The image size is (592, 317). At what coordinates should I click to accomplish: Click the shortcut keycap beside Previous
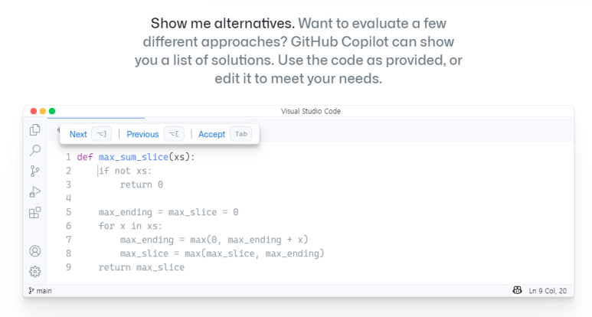coord(174,134)
